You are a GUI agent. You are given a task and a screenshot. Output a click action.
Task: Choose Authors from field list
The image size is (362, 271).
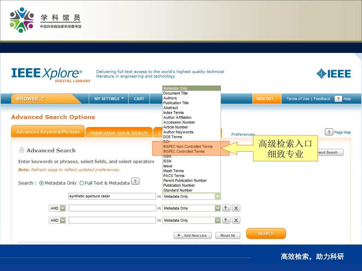pos(191,98)
